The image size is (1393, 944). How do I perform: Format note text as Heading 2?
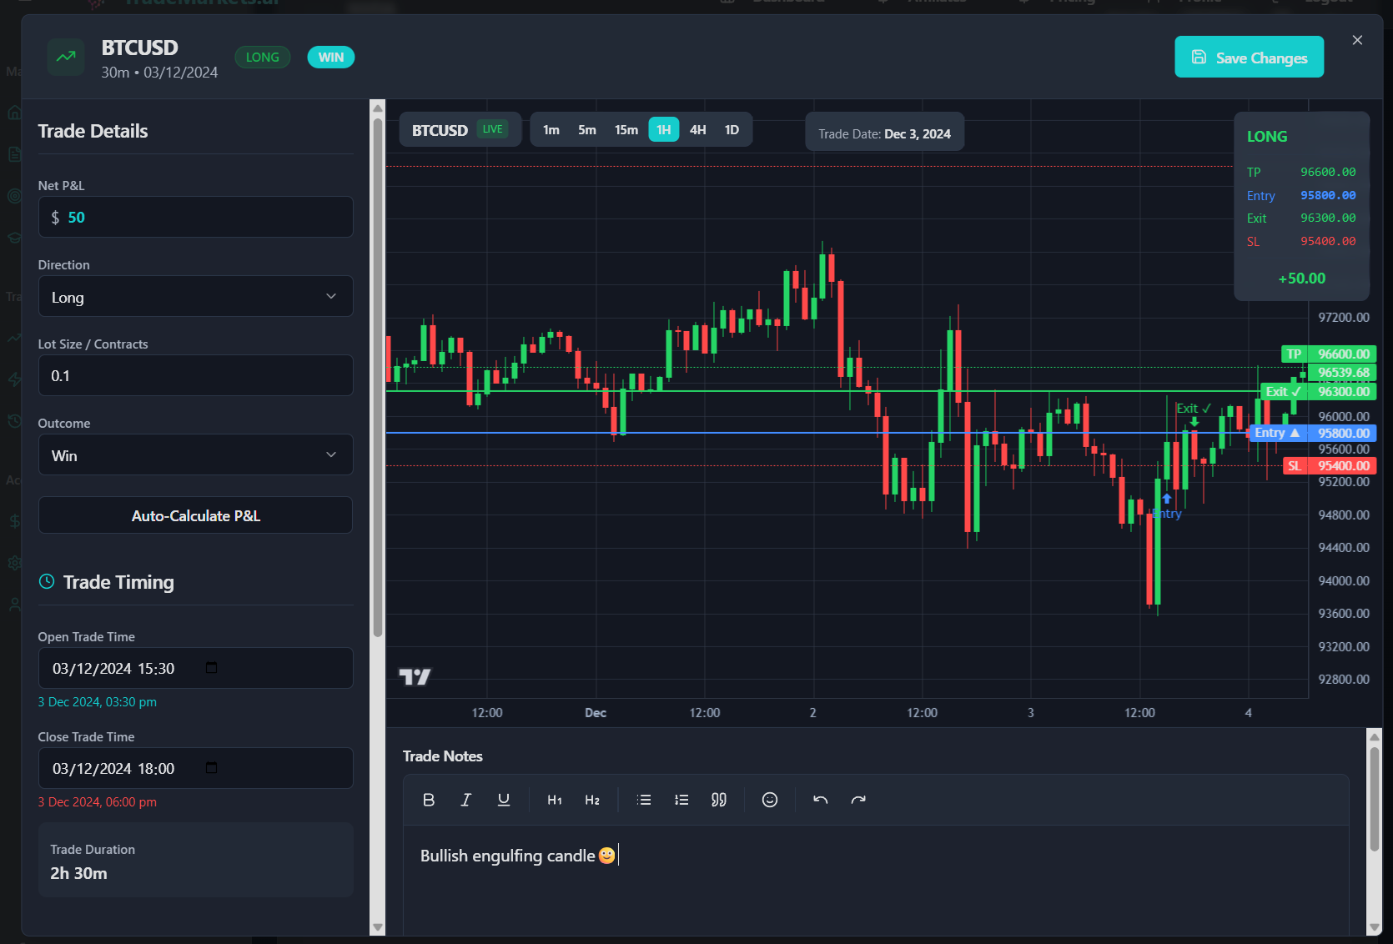tap(592, 799)
